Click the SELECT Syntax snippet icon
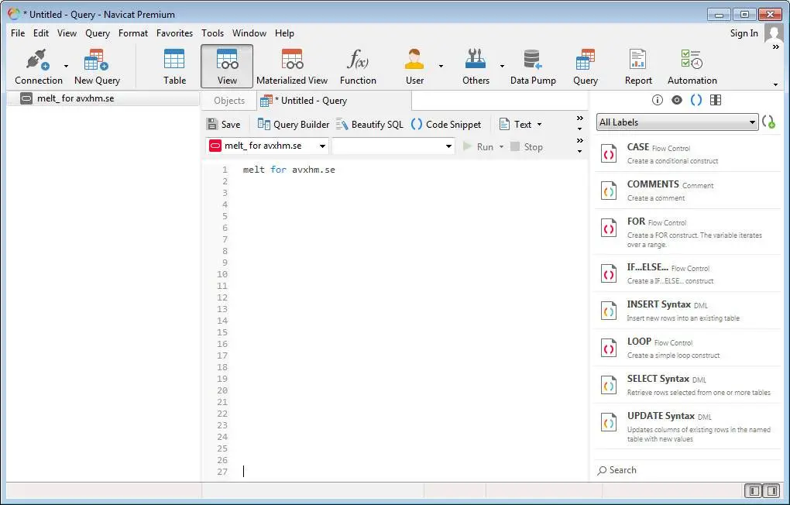This screenshot has height=505, width=790. click(609, 385)
